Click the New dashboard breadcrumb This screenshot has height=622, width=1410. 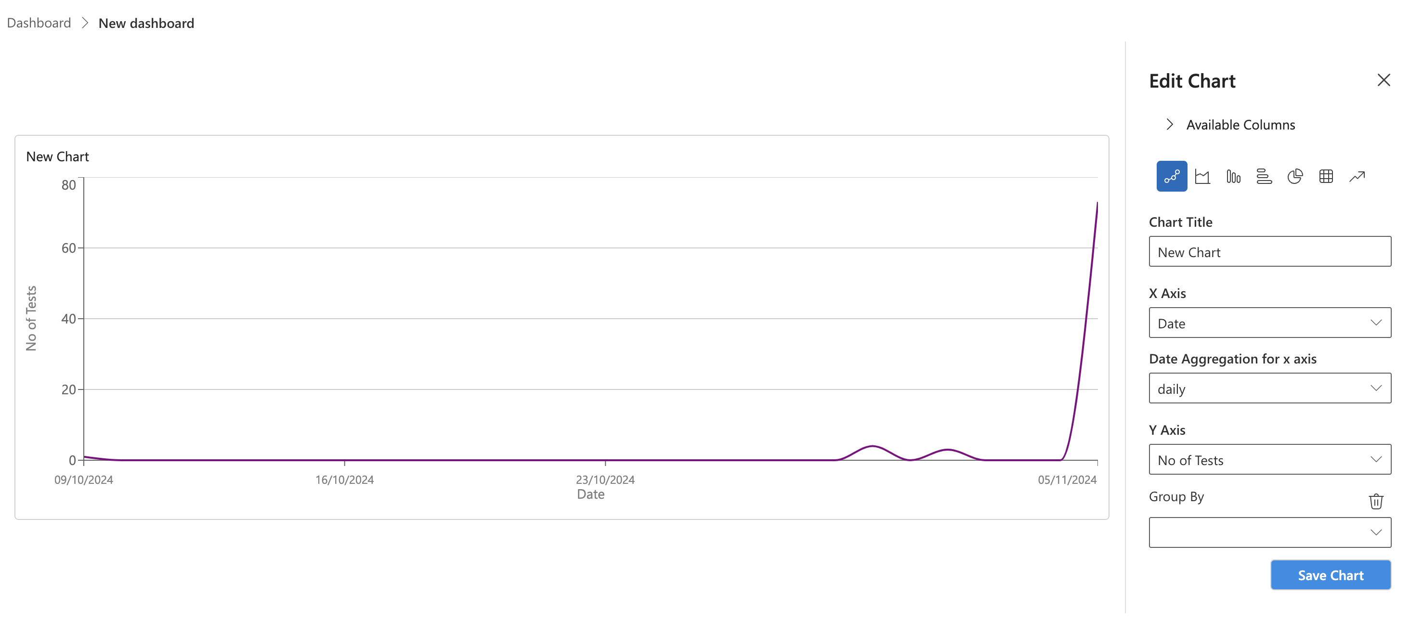146,23
